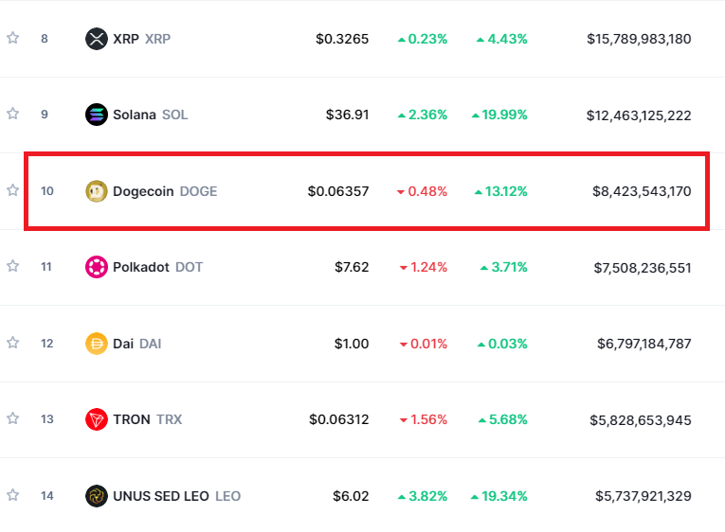Click the Solana price $36.91
This screenshot has height=532, width=725.
pos(347,115)
